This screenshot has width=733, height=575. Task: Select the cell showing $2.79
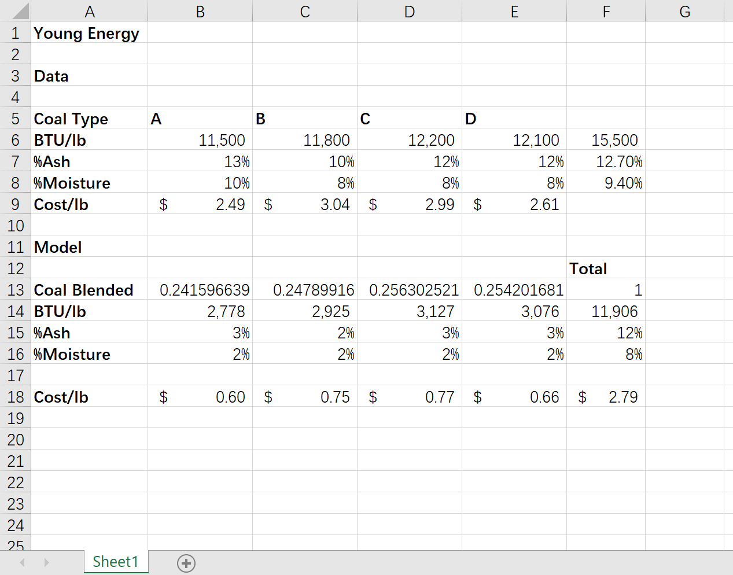(x=605, y=397)
